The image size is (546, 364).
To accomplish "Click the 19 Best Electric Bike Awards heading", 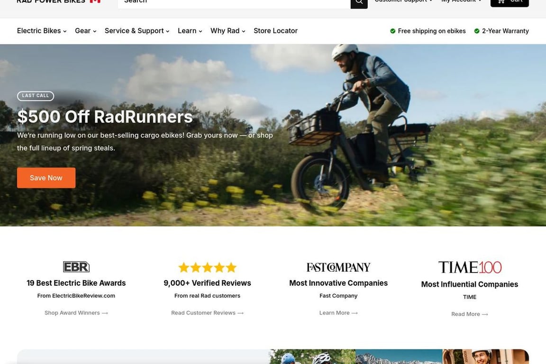I will tap(76, 283).
